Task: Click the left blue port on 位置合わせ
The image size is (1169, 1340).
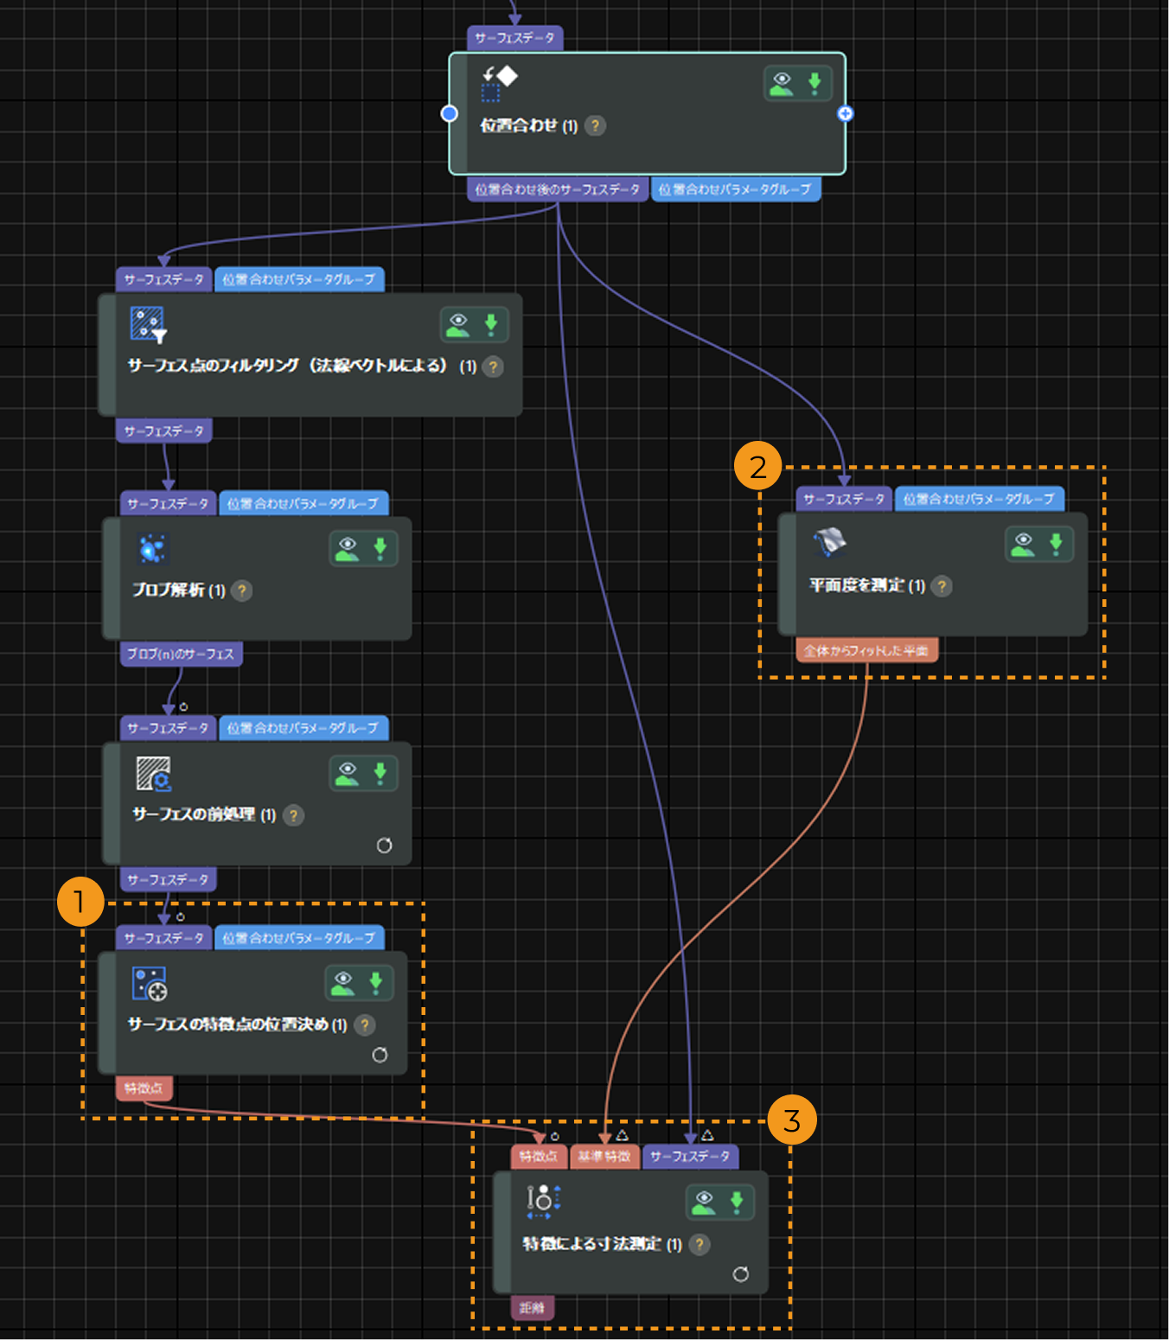Action: [x=449, y=113]
